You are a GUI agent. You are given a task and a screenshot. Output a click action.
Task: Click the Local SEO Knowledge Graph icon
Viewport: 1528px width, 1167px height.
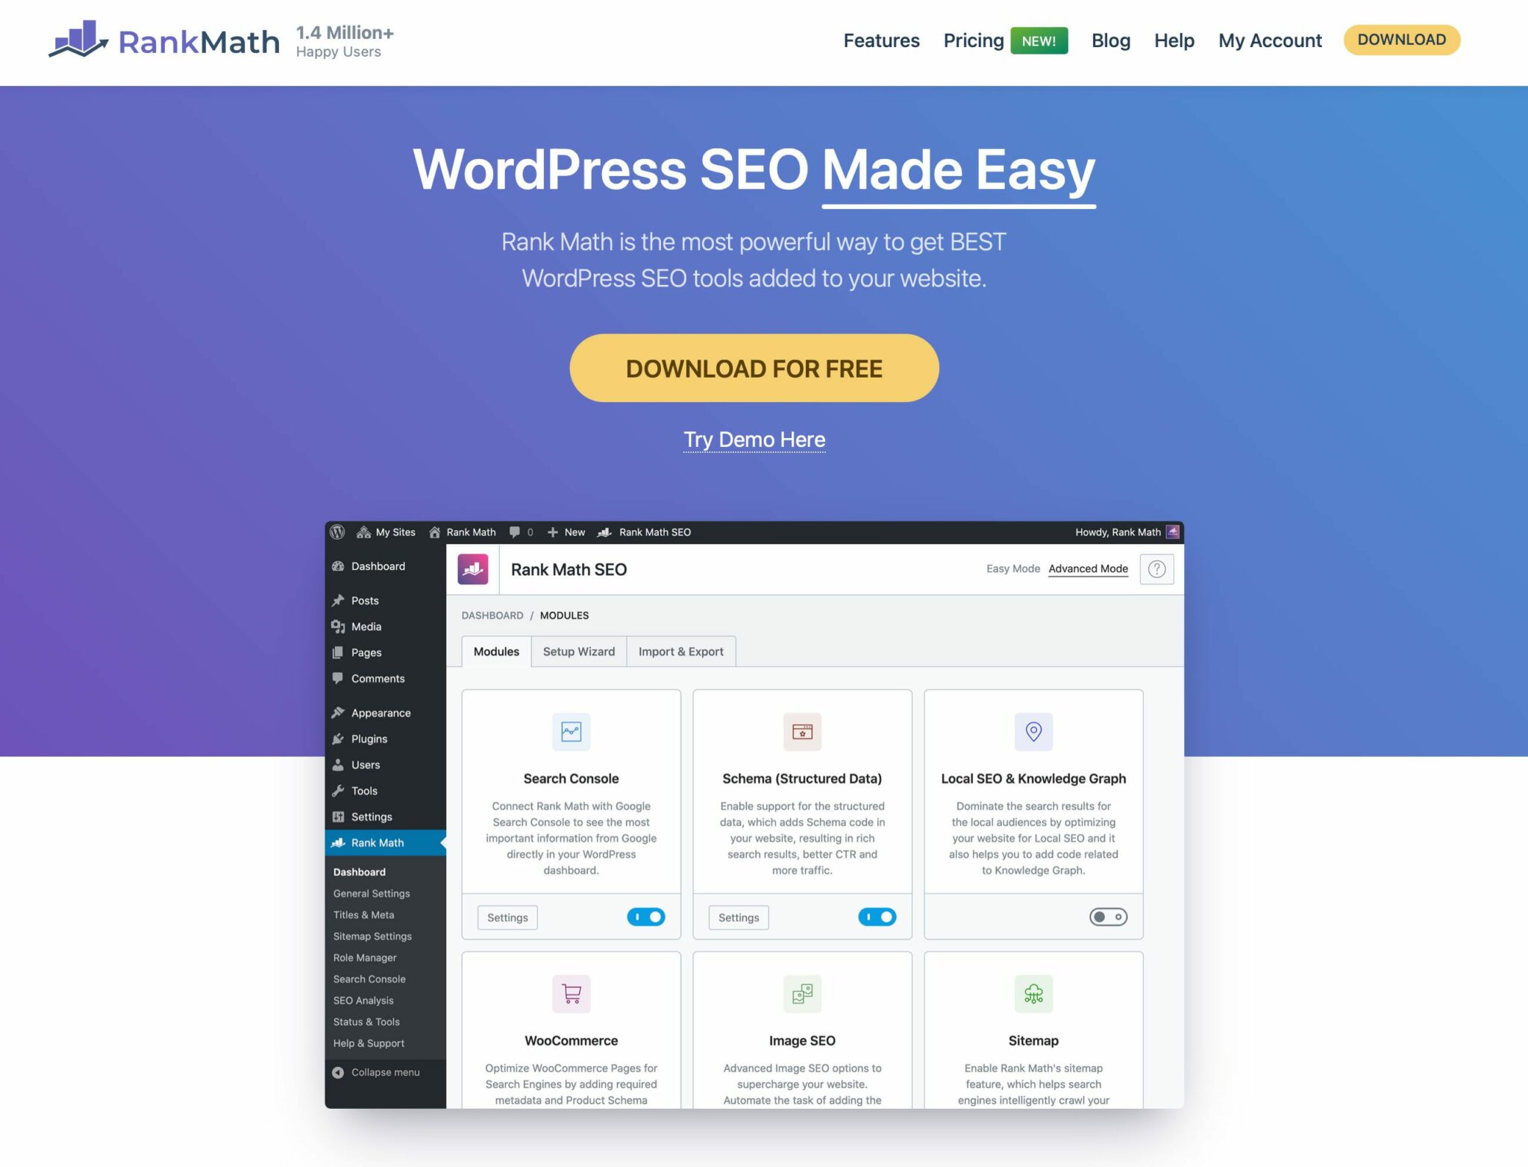point(1033,732)
